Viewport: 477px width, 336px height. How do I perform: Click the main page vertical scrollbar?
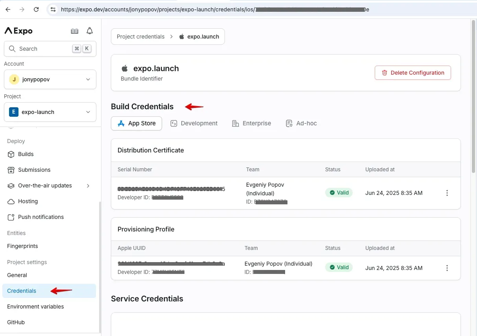coord(473,96)
